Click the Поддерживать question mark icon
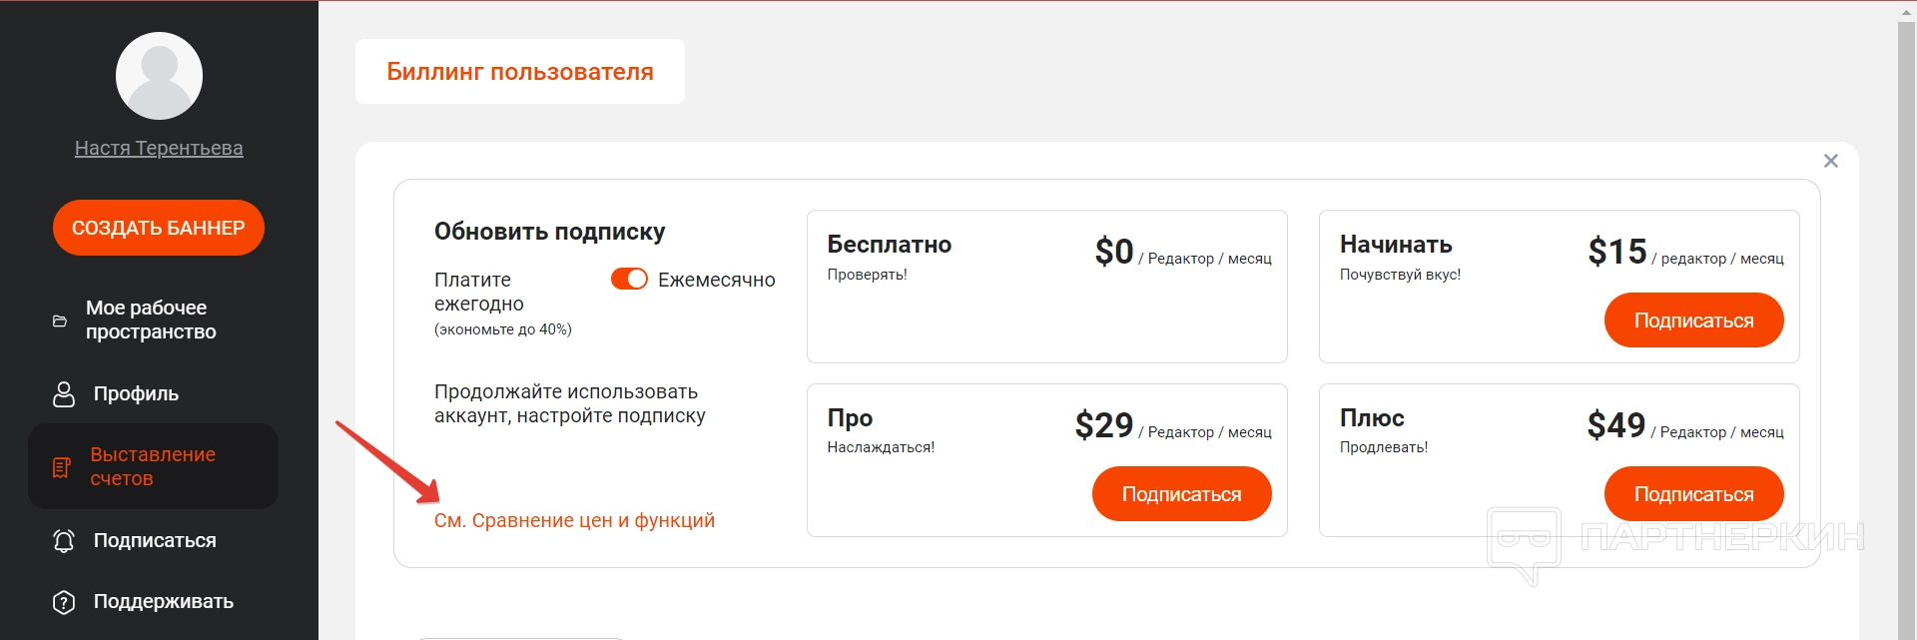 click(64, 602)
